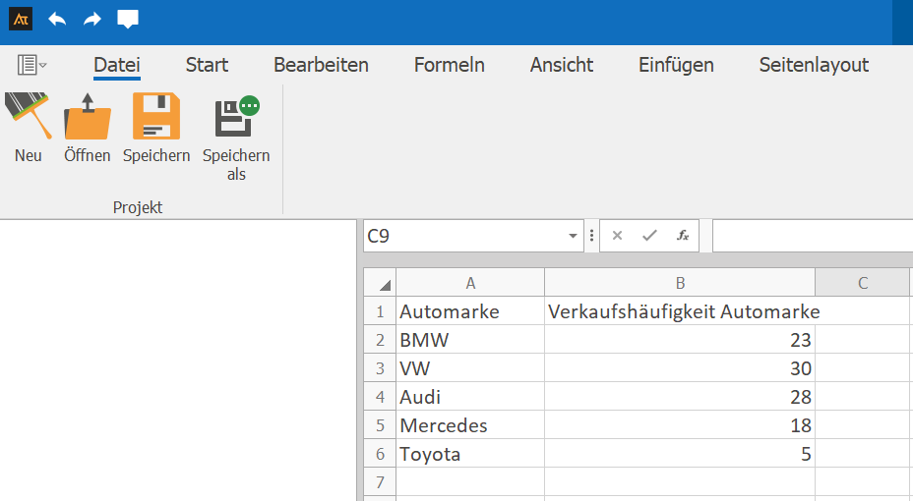Image resolution: width=913 pixels, height=501 pixels.
Task: Select column B header
Action: coord(680,283)
